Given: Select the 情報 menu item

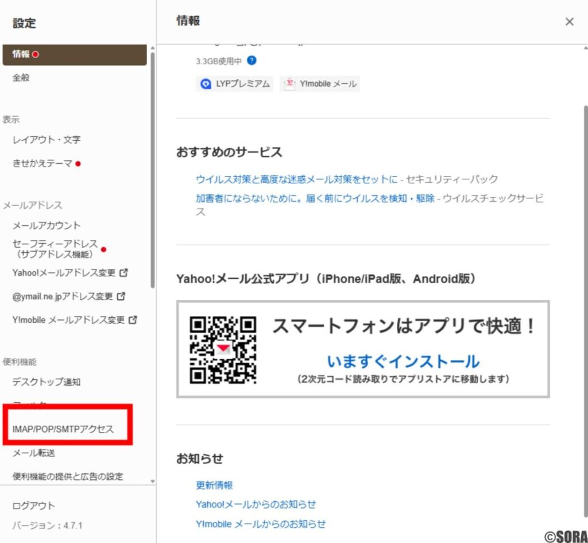Looking at the screenshot, I should 75,55.
